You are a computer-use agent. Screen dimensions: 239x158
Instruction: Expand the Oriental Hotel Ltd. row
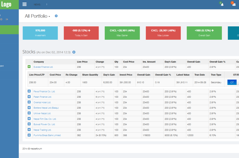click(29, 102)
